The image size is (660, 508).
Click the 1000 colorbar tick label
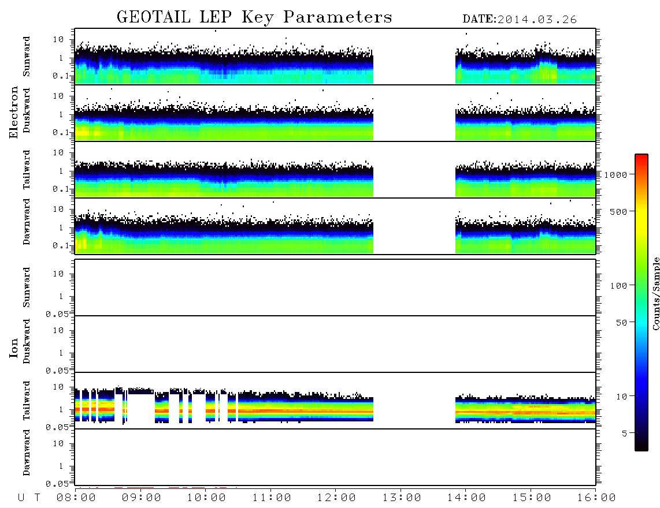pos(615,175)
